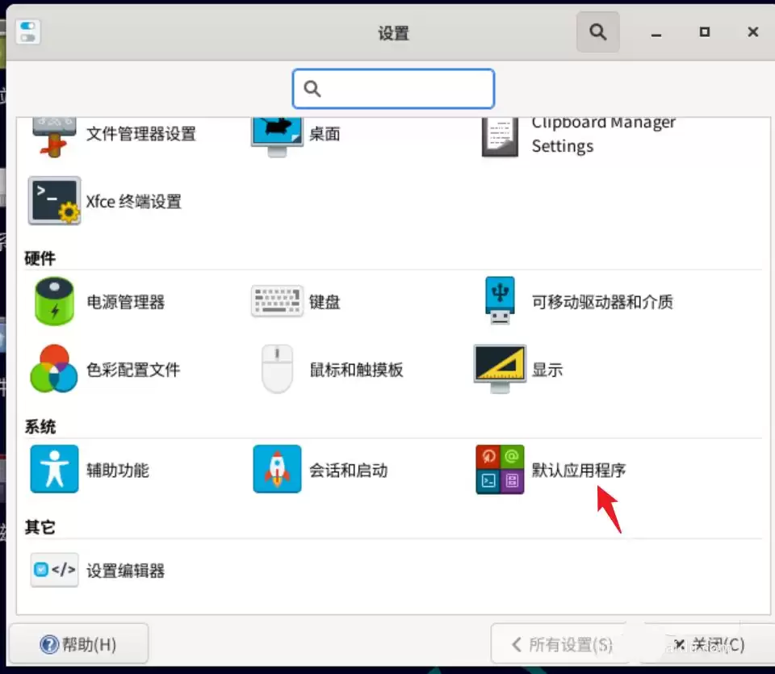This screenshot has width=775, height=674.
Task: Click the 鼠标和触摸板 label
Action: click(356, 369)
